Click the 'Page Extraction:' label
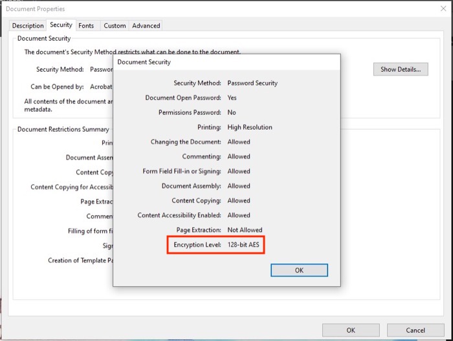Image resolution: width=453 pixels, height=341 pixels. pyautogui.click(x=199, y=230)
